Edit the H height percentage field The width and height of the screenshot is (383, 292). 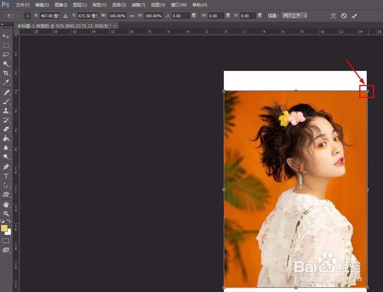point(153,16)
